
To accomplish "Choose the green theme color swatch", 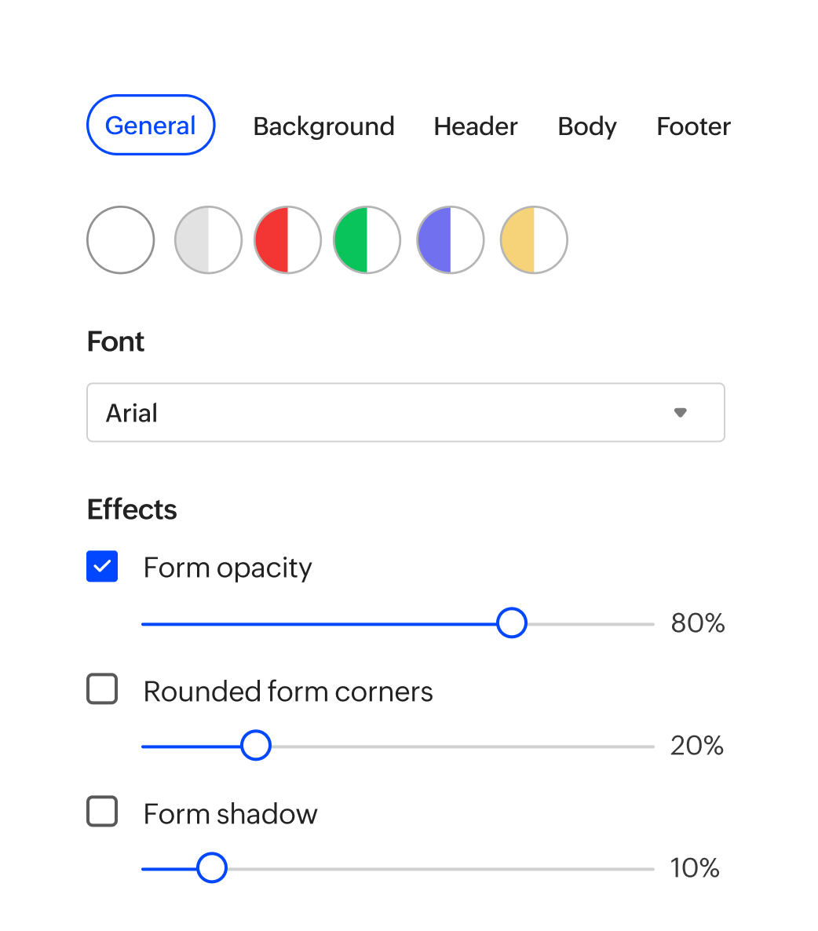I will (367, 240).
